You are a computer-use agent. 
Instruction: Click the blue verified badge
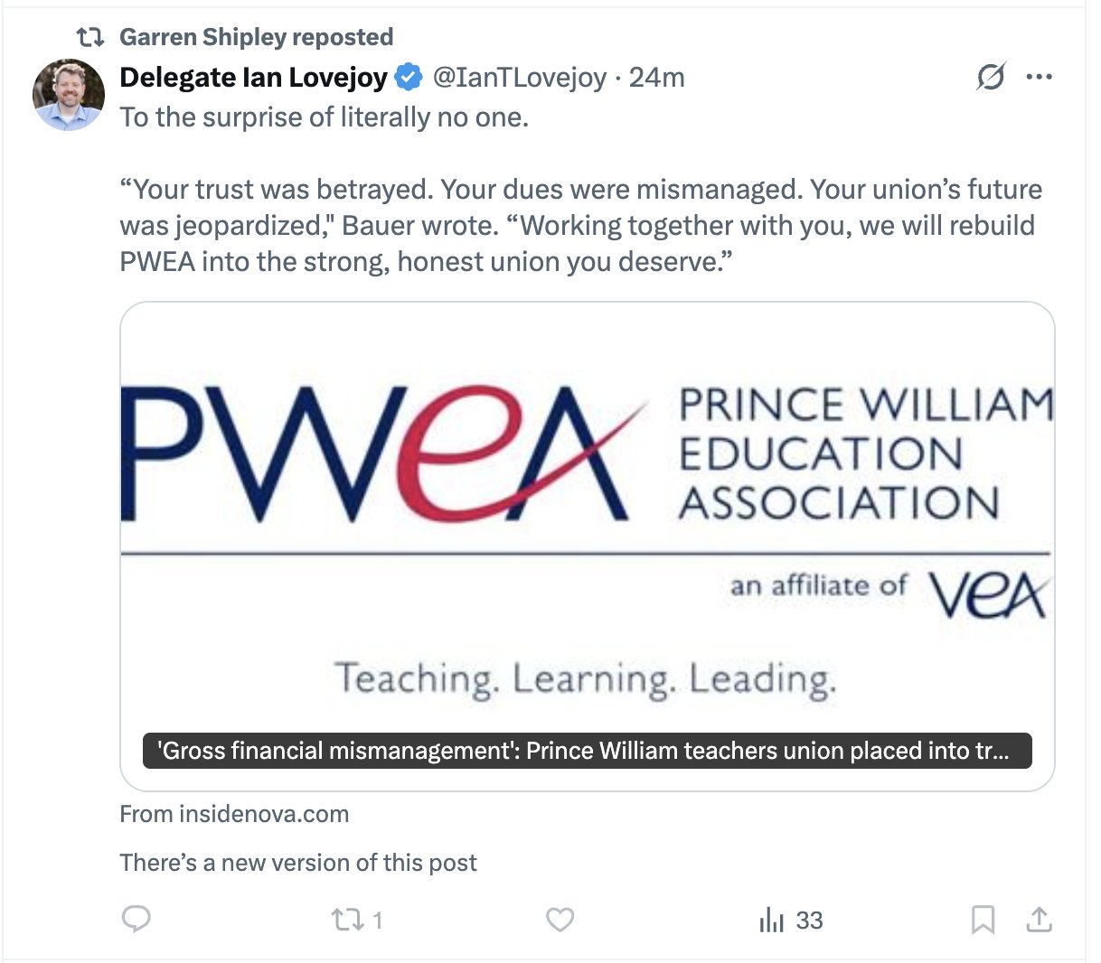pos(409,78)
